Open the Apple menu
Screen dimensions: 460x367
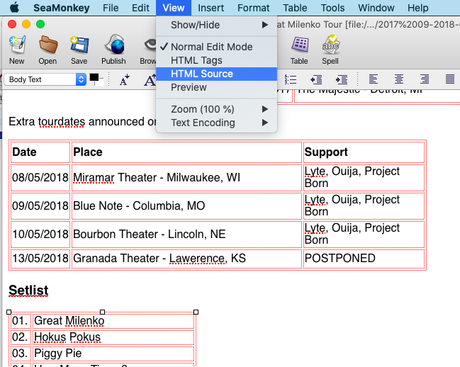[14, 8]
